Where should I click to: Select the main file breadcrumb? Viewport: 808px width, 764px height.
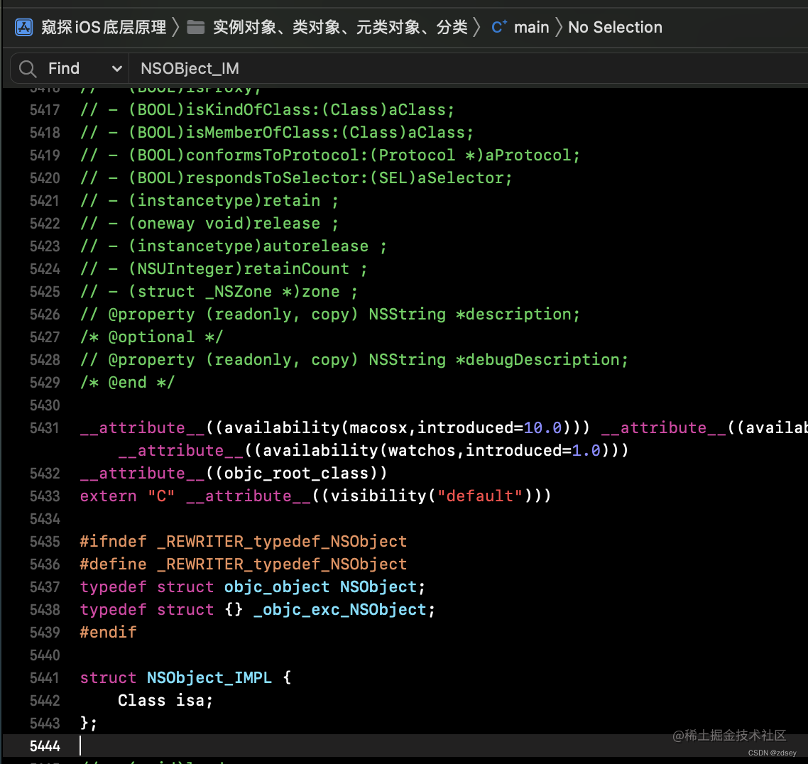(x=531, y=27)
